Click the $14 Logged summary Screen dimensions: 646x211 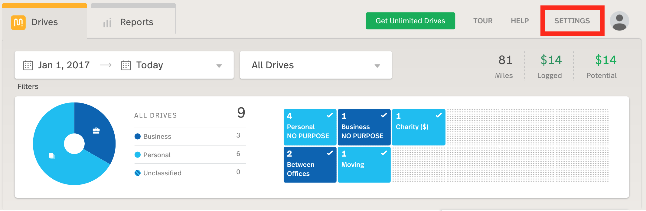point(550,67)
